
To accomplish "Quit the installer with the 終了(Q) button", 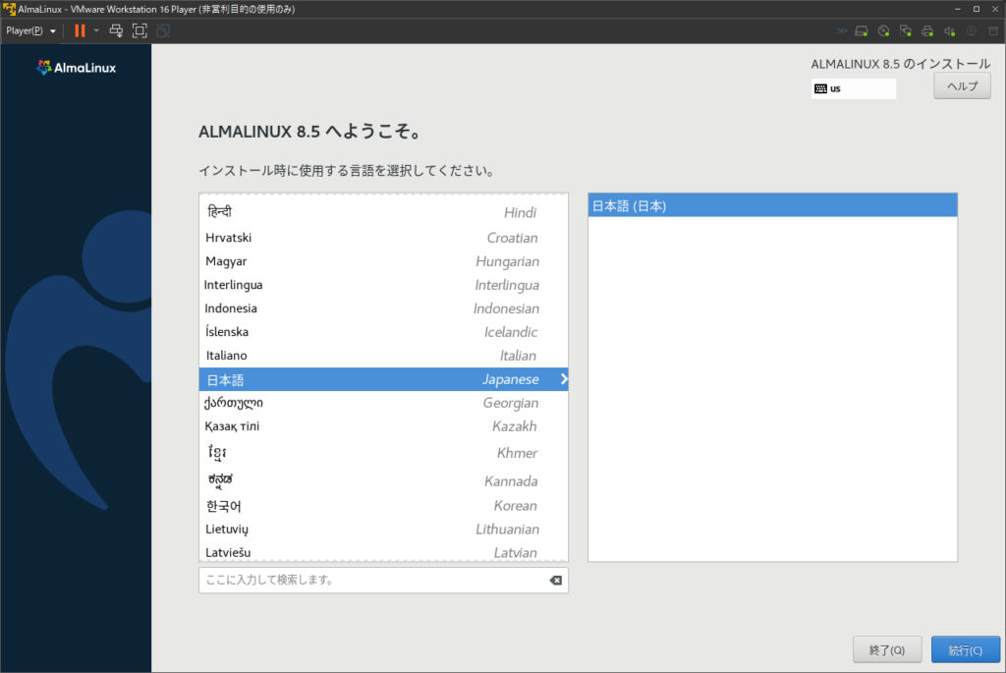I will coord(887,649).
